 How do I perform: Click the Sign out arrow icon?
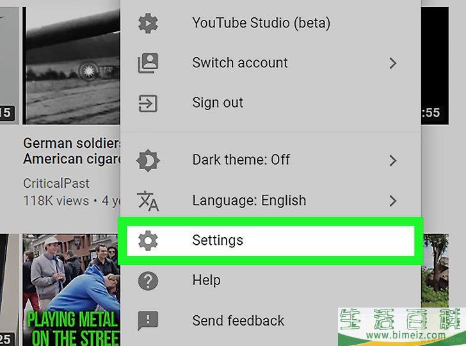(x=148, y=103)
